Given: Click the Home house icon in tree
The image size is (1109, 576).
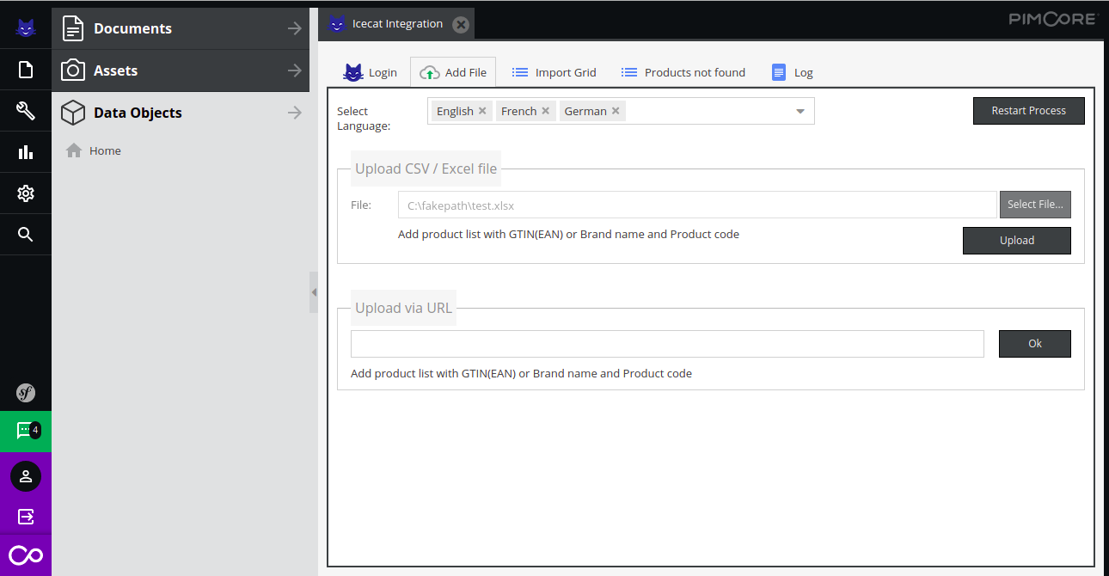Looking at the screenshot, I should click(x=74, y=150).
